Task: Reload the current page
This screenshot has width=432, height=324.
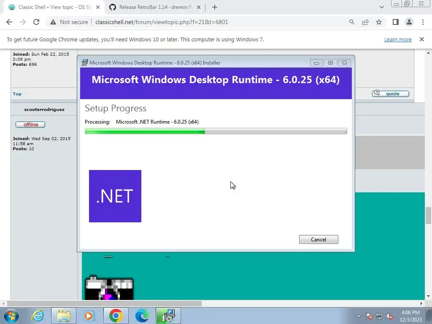Action: coord(36,22)
